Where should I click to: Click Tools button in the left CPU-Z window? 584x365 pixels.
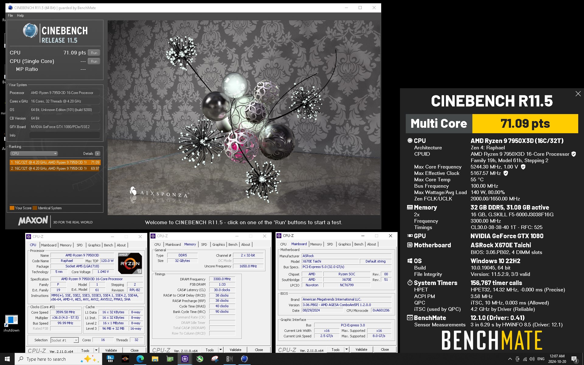(x=85, y=350)
